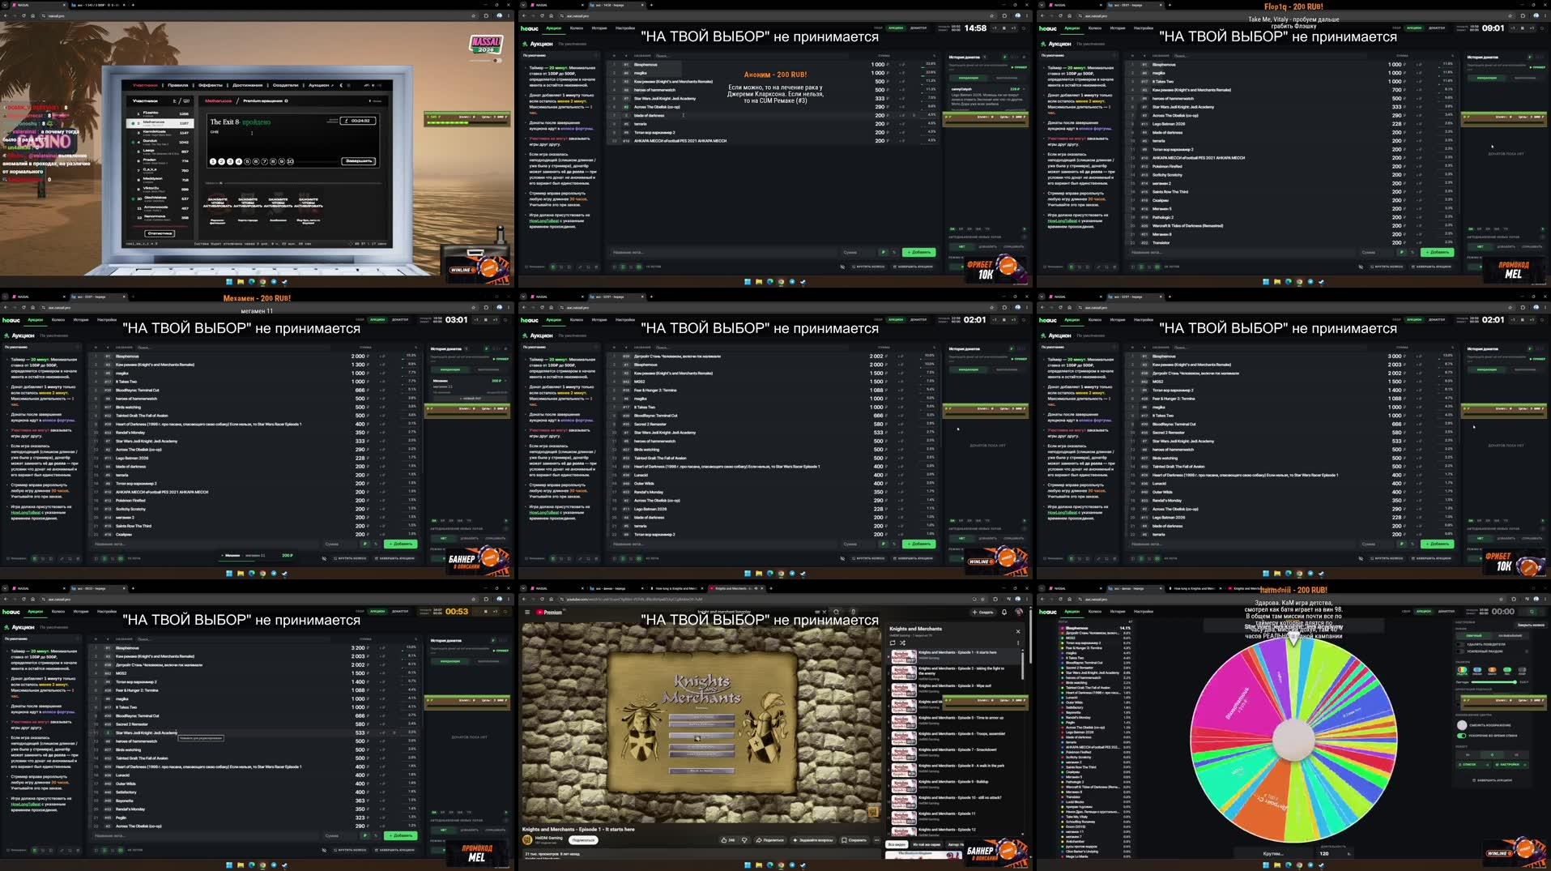Click Поделиться share button under the YouTube video
This screenshot has width=1551, height=871.
click(x=770, y=840)
